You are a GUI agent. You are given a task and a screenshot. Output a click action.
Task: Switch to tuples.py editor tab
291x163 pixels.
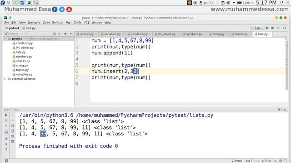(x=241, y=34)
